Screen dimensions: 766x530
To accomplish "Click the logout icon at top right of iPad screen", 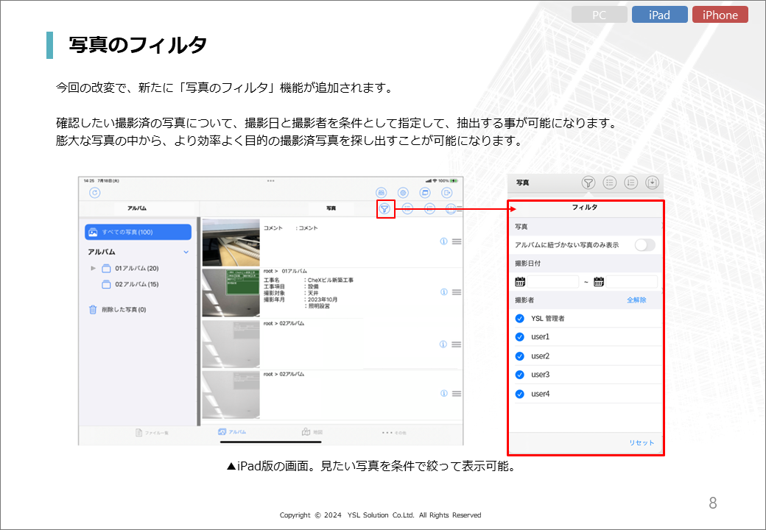I will 447,192.
